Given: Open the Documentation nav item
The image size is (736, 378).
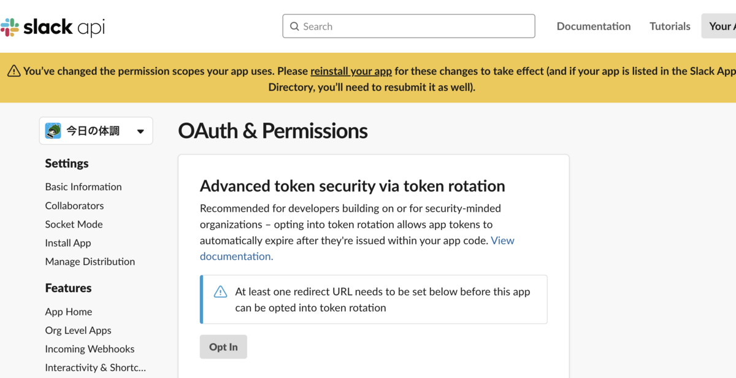Looking at the screenshot, I should [x=594, y=26].
